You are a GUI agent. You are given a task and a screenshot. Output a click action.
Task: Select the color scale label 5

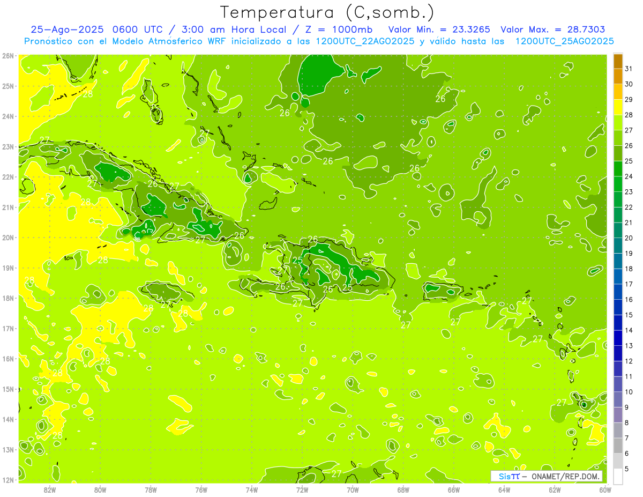(627, 469)
